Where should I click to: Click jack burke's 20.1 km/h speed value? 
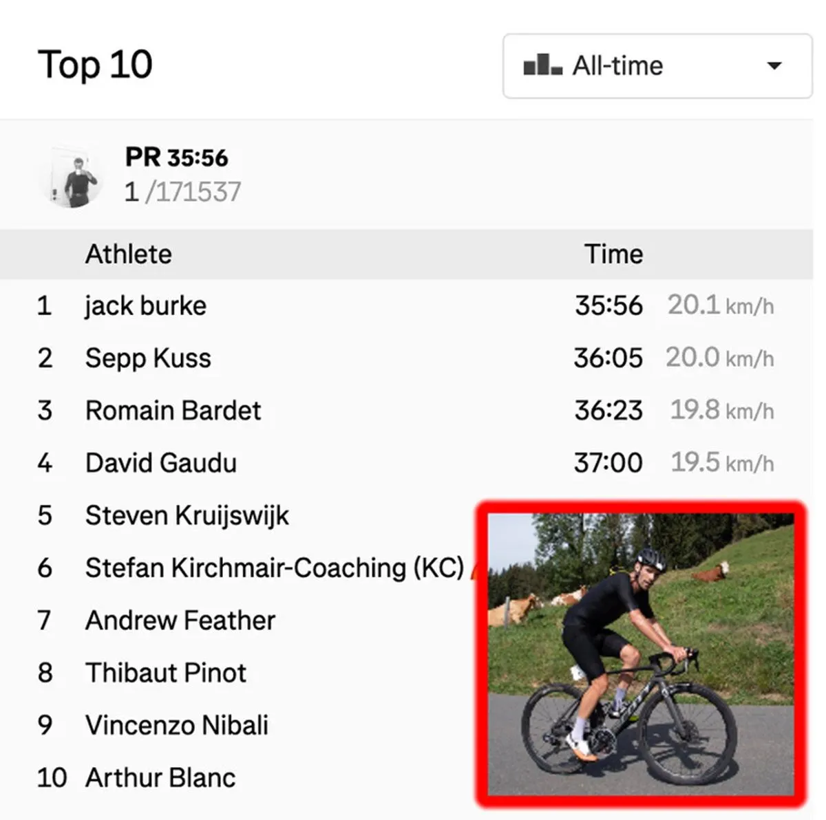click(720, 305)
